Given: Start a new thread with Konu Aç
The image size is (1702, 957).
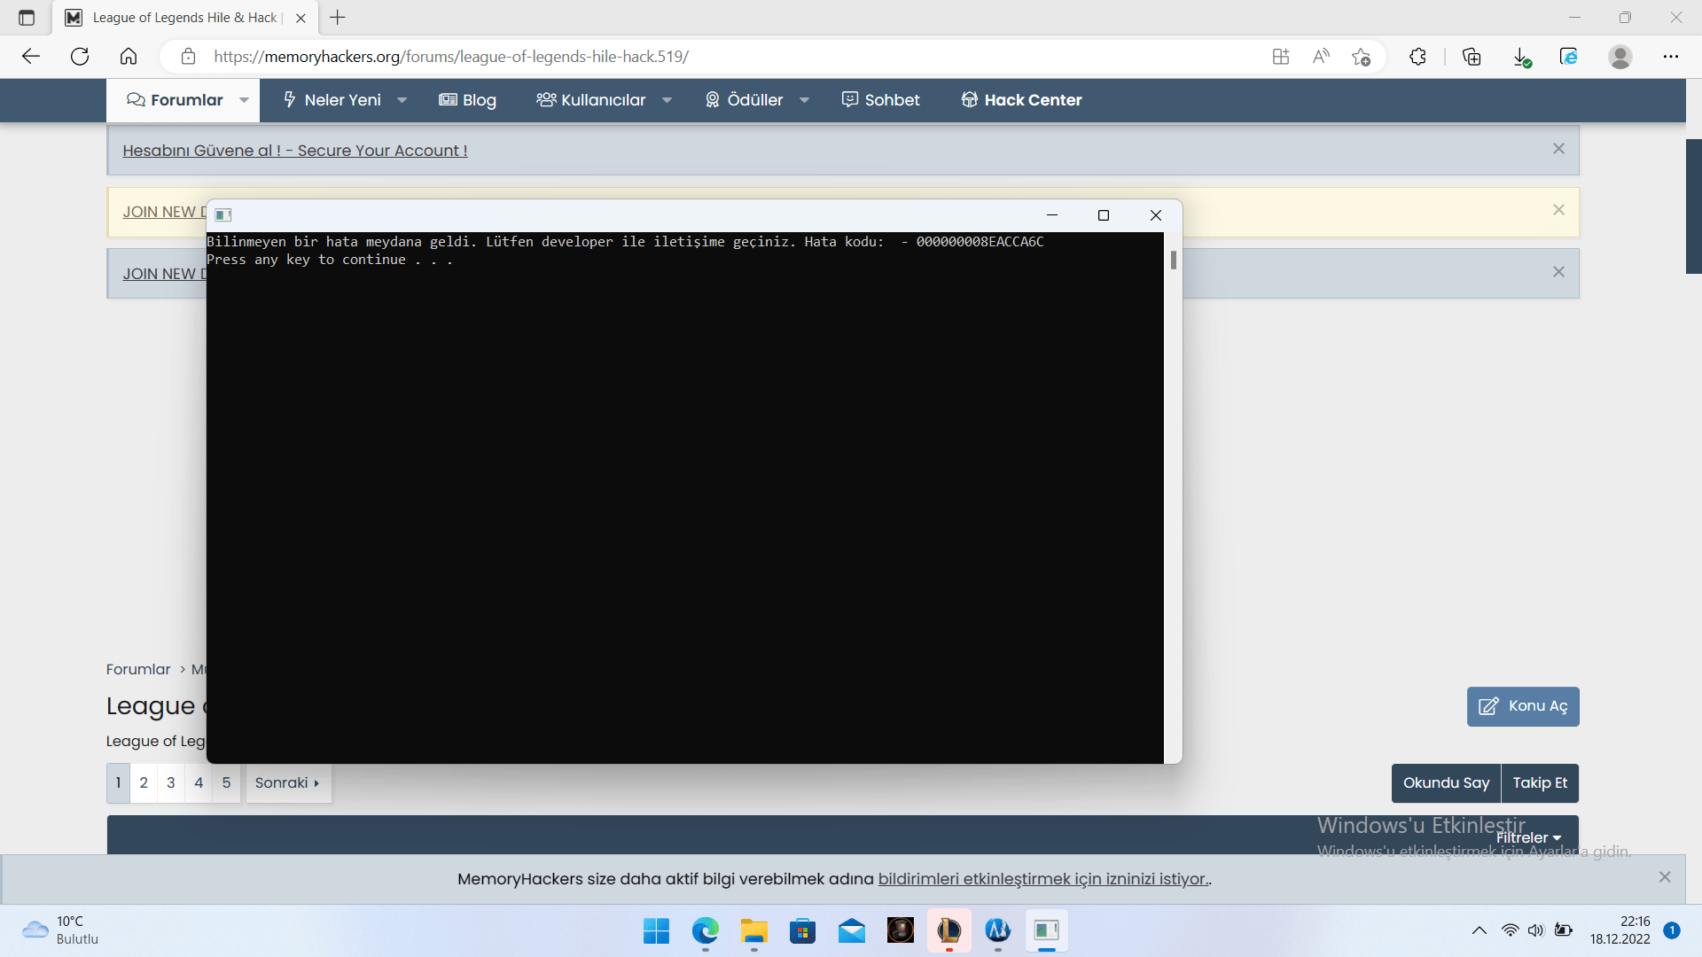Looking at the screenshot, I should point(1523,706).
